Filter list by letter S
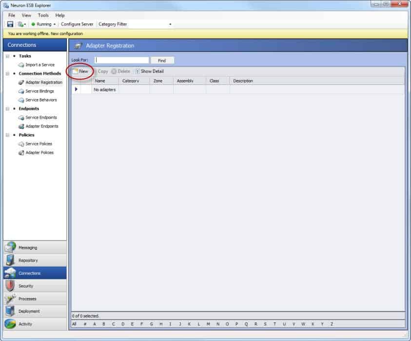 [x=265, y=324]
